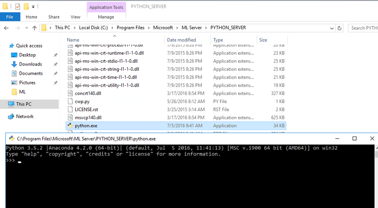
Task: Open the View ribbon tab
Action: (x=75, y=17)
